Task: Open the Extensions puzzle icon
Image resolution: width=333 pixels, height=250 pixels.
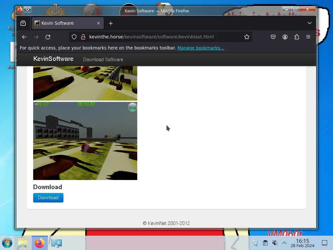Action: 297,37
